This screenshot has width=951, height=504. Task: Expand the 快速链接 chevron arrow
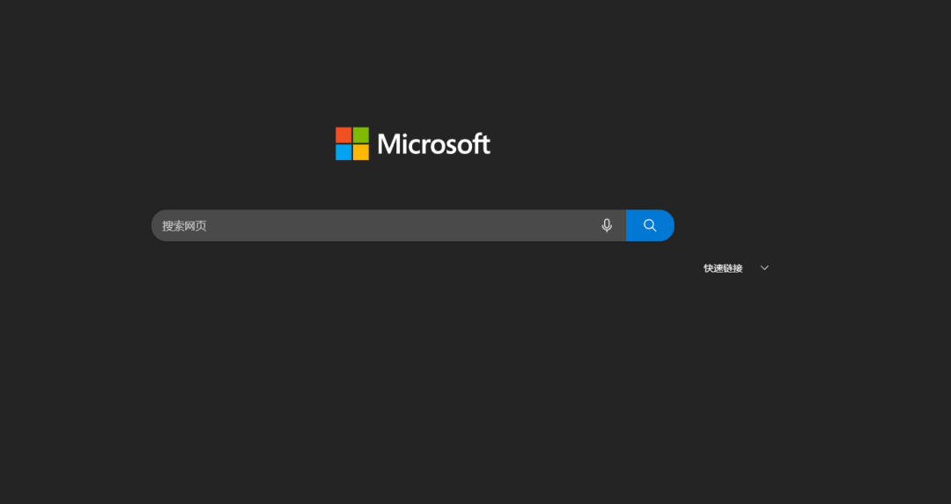coord(764,267)
